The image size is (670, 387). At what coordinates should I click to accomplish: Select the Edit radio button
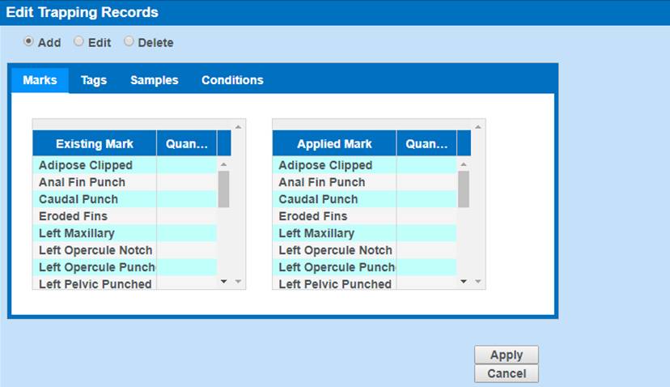[x=78, y=41]
